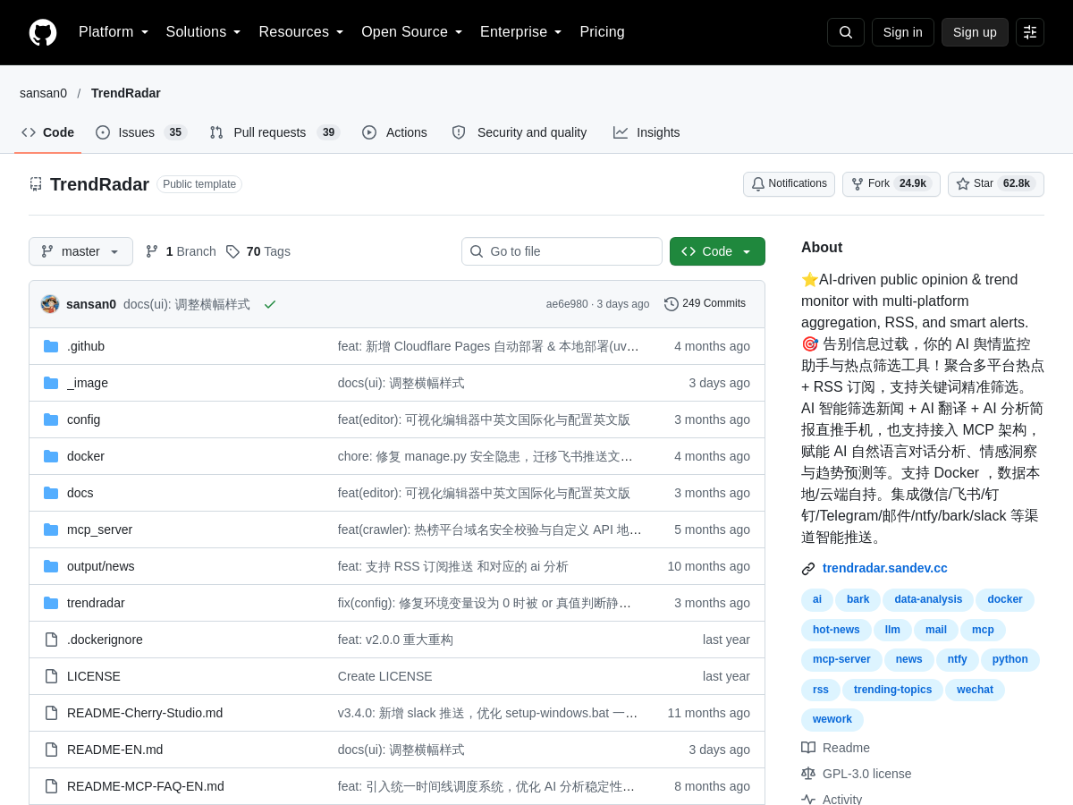Select the python topic tag
Viewport: 1073px width, 805px height.
pyautogui.click(x=1010, y=660)
